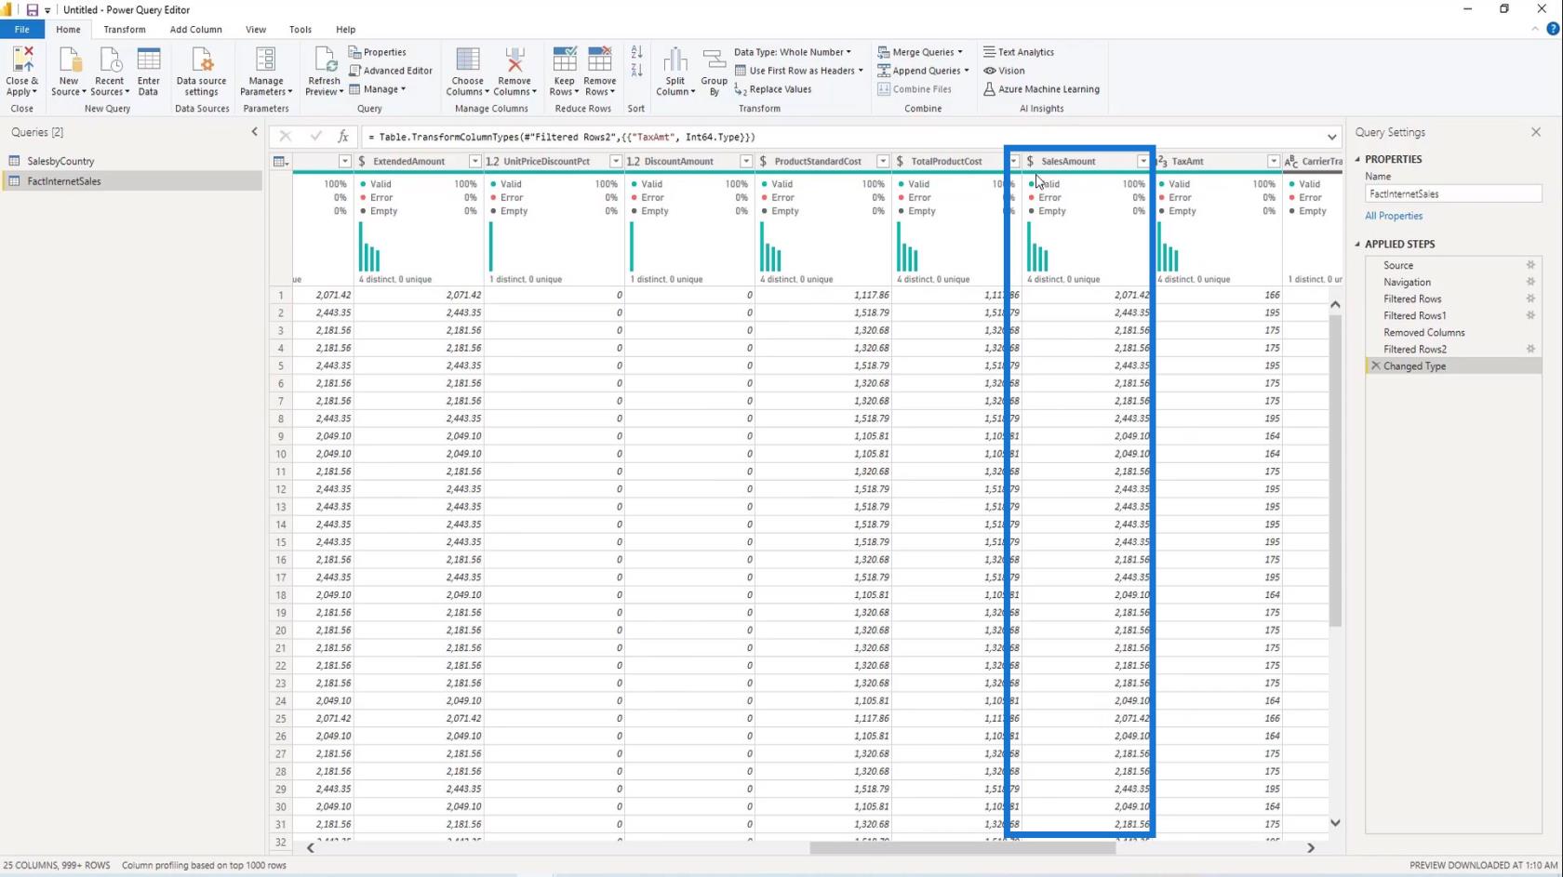Click the Split Column icon
This screenshot has height=877, width=1563.
point(675,60)
